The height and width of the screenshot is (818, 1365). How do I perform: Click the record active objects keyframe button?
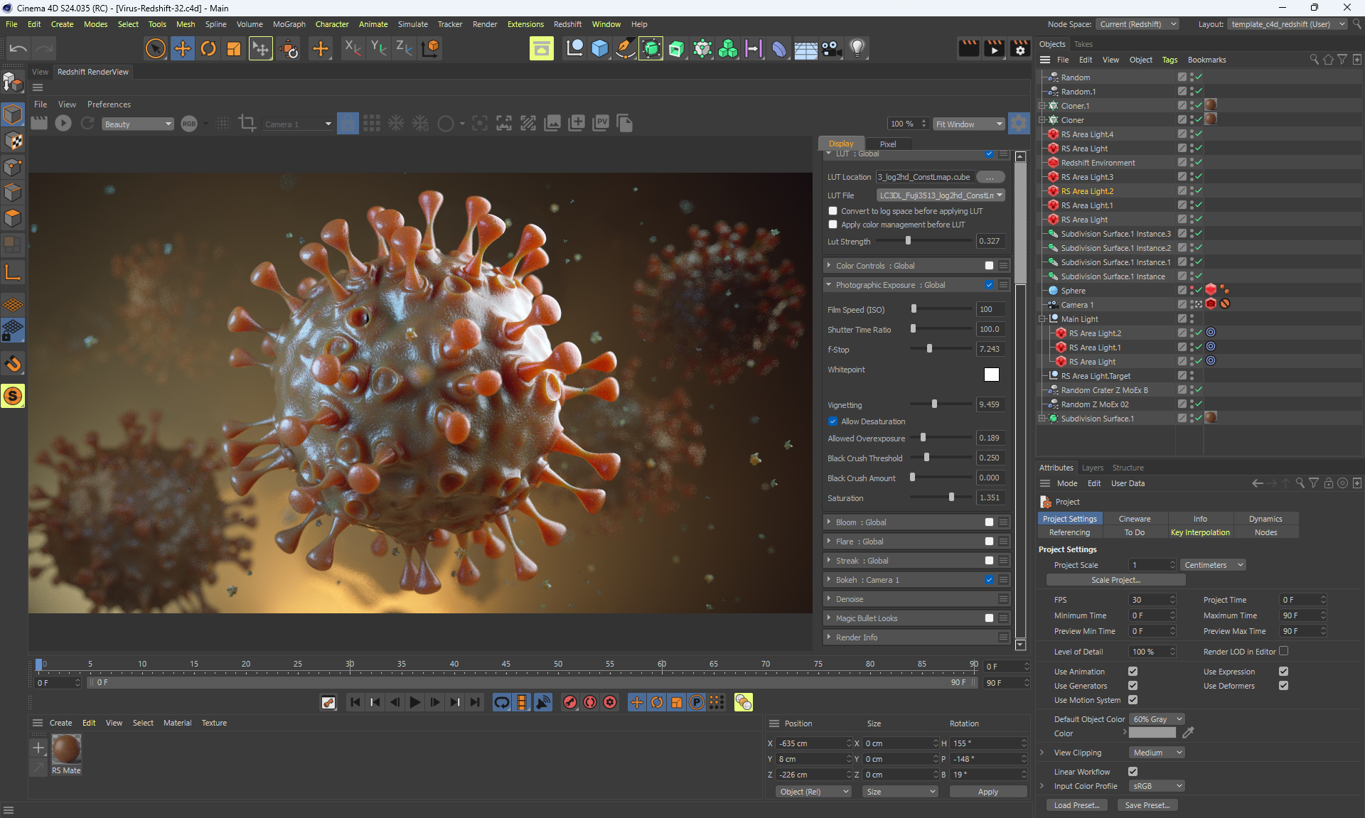(570, 702)
